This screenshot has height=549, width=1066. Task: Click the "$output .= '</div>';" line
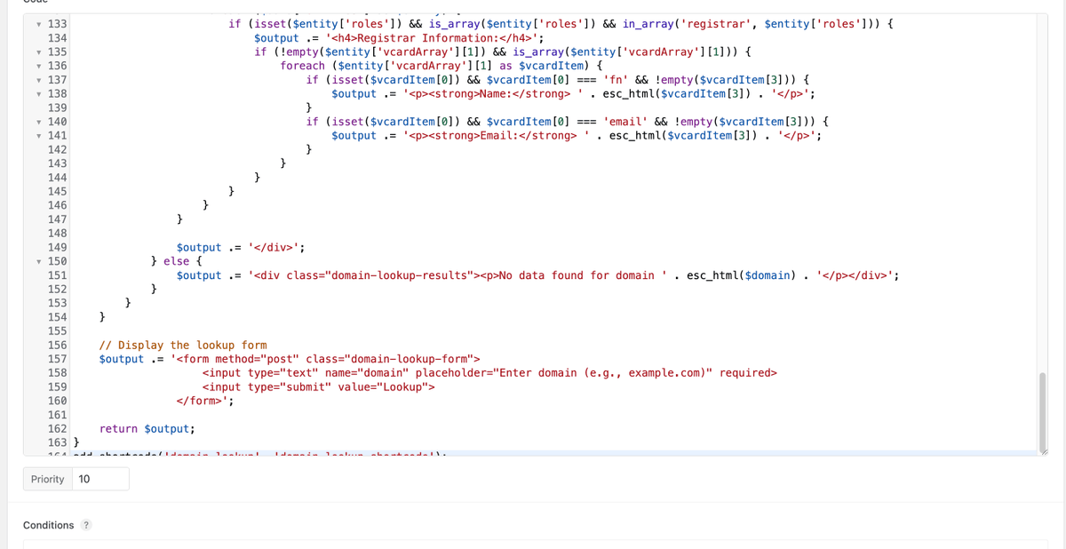point(242,247)
